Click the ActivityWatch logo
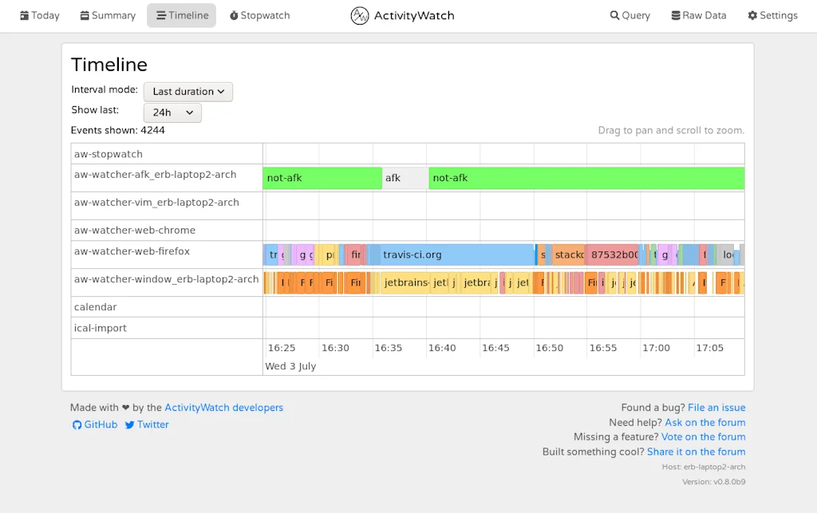Viewport: 817px width, 513px height. (x=361, y=15)
